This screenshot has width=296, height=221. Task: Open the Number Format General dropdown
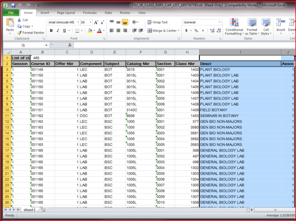tap(220, 22)
